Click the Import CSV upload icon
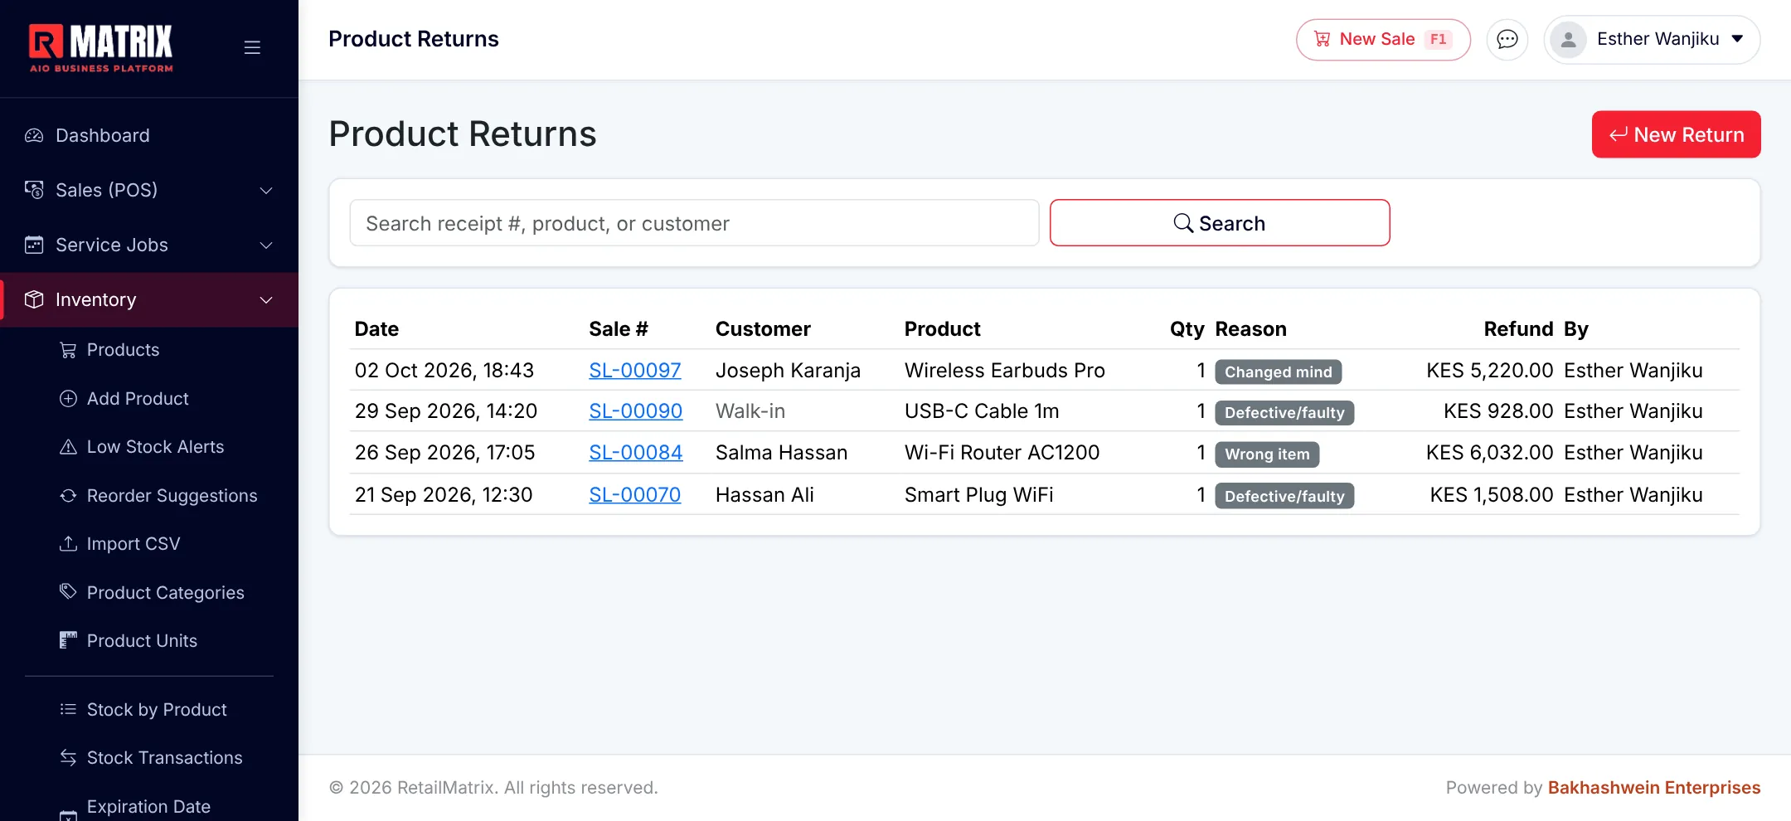The height and width of the screenshot is (821, 1791). (68, 543)
